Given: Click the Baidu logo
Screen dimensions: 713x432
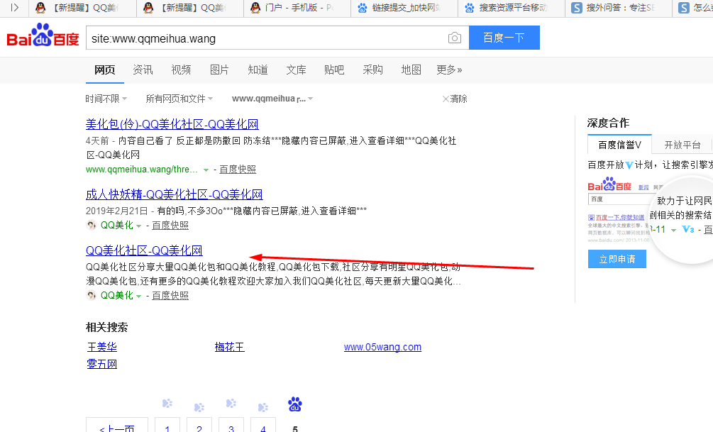Looking at the screenshot, I should [43, 37].
